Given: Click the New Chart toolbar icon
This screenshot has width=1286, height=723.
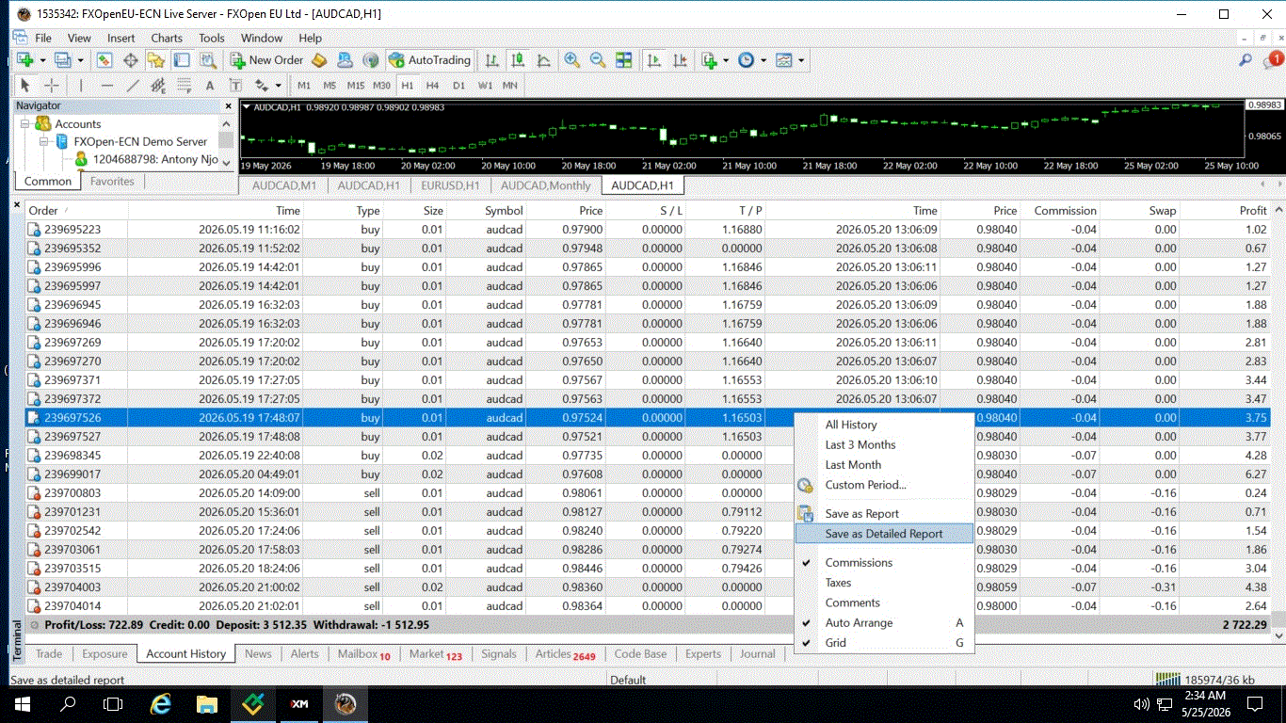Looking at the screenshot, I should [x=24, y=60].
